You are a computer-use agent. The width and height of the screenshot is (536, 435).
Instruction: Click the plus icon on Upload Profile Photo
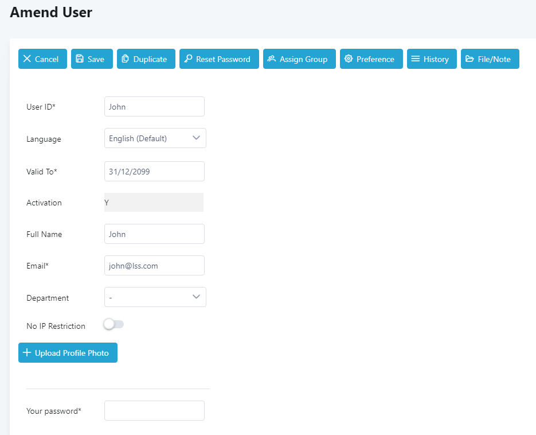tap(26, 353)
